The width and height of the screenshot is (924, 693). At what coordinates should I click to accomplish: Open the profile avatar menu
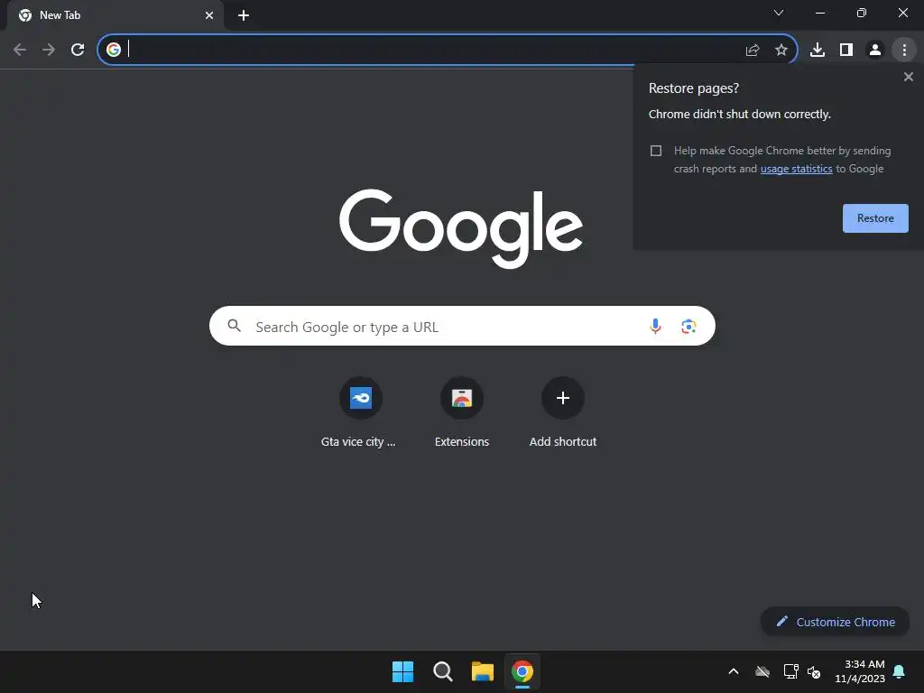pos(875,51)
